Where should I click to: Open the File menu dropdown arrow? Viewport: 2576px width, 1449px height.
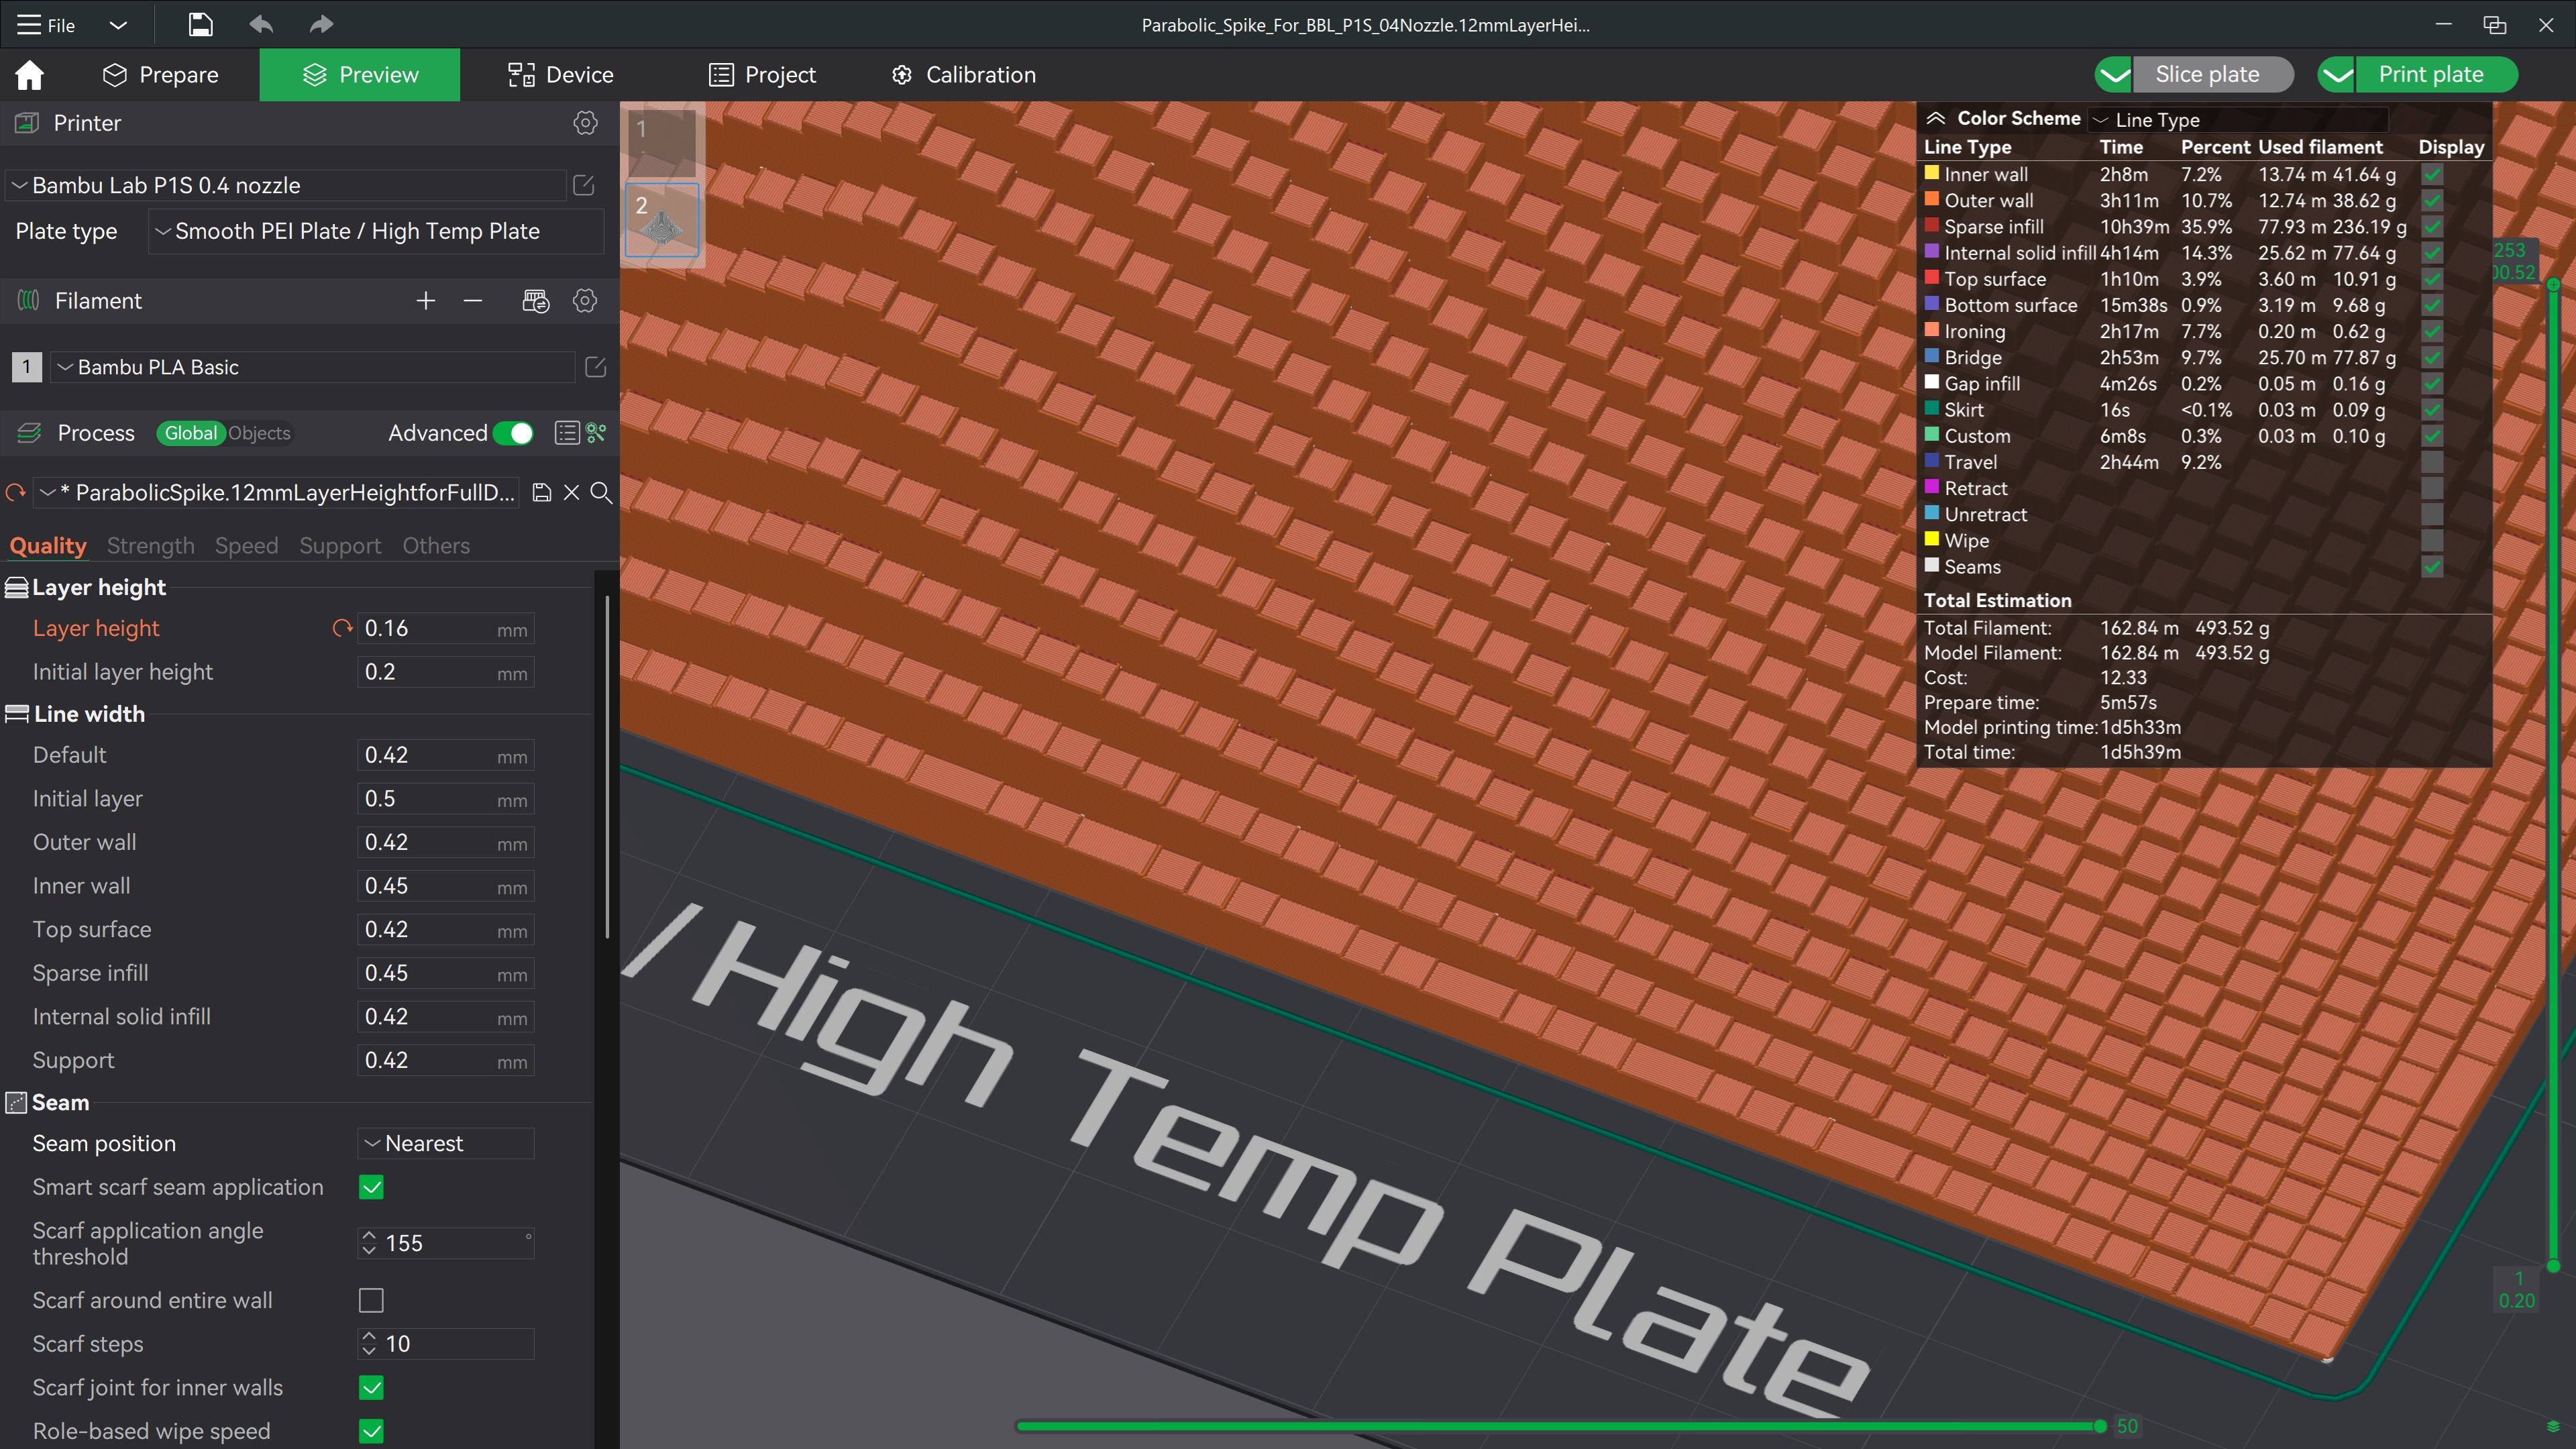(x=118, y=25)
